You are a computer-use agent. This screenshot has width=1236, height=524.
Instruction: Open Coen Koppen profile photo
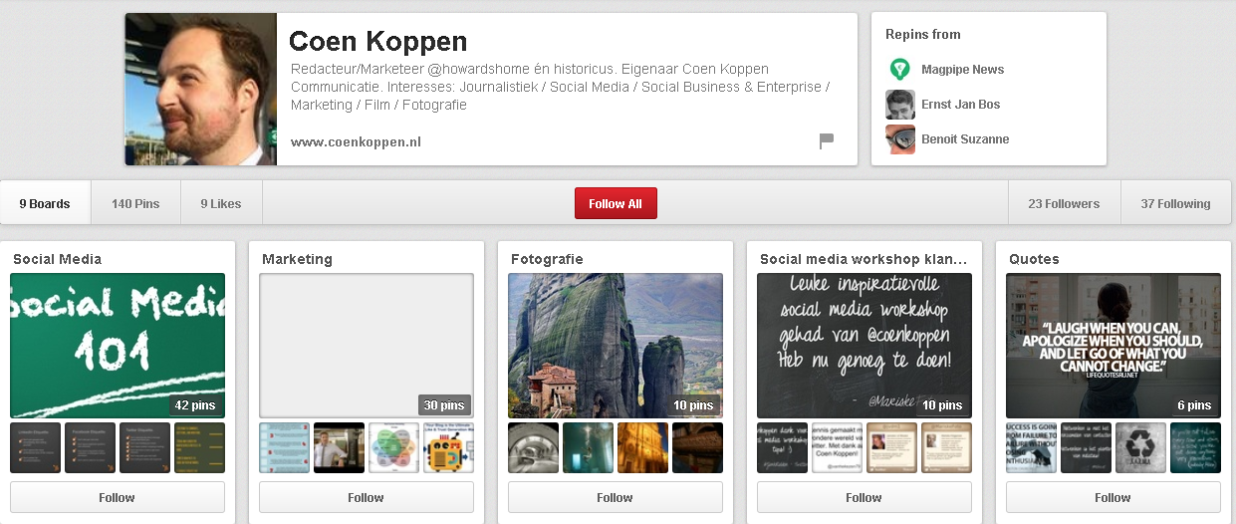coord(200,89)
